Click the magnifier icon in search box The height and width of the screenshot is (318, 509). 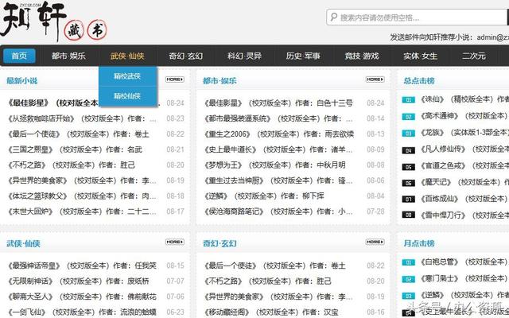pyautogui.click(x=332, y=17)
